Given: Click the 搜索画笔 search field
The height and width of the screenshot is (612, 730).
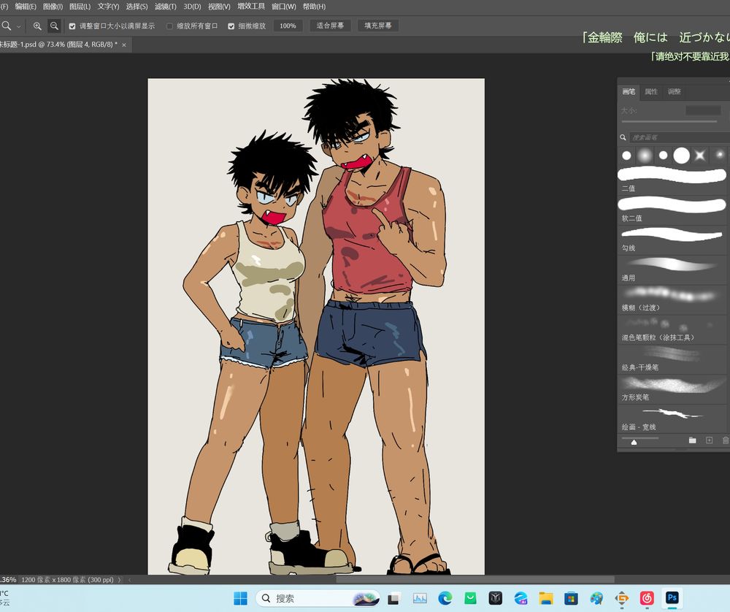Looking at the screenshot, I should pyautogui.click(x=675, y=137).
